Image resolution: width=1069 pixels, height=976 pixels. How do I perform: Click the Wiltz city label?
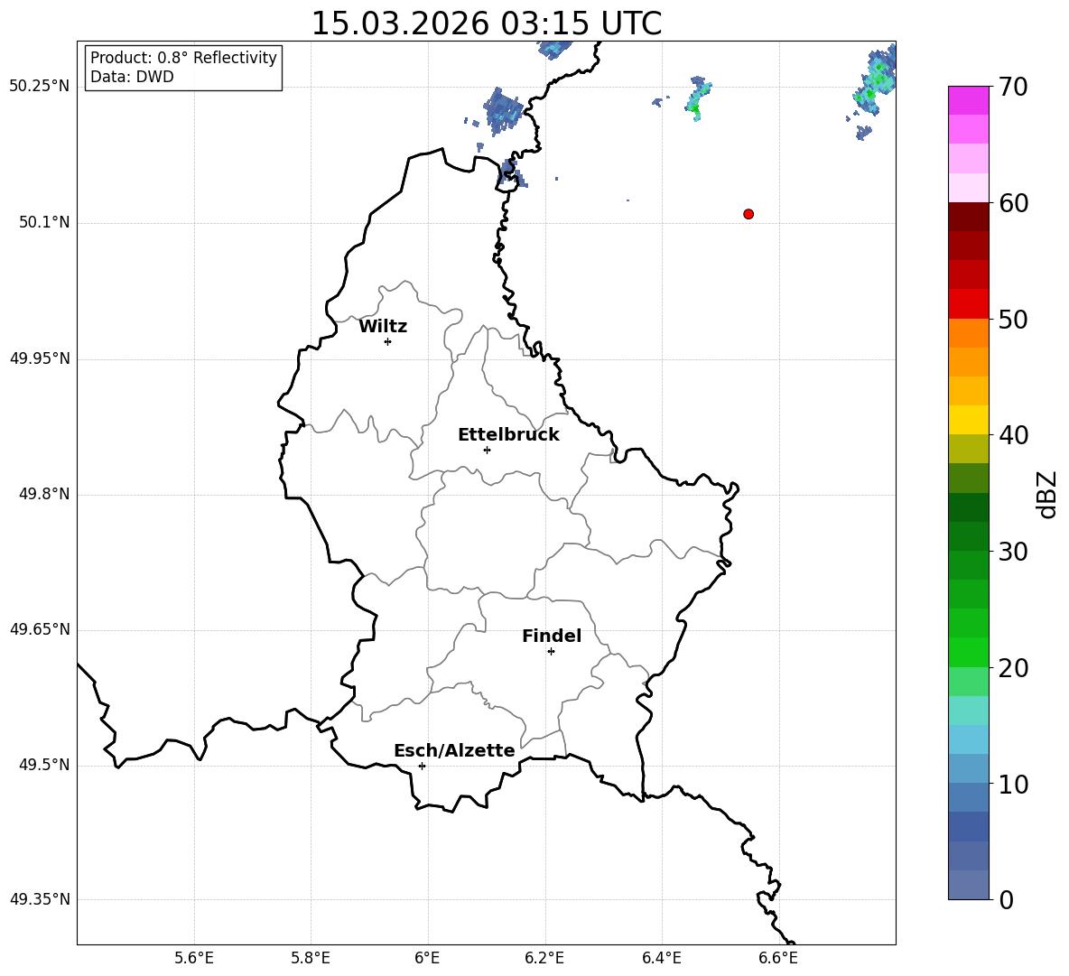click(x=383, y=327)
